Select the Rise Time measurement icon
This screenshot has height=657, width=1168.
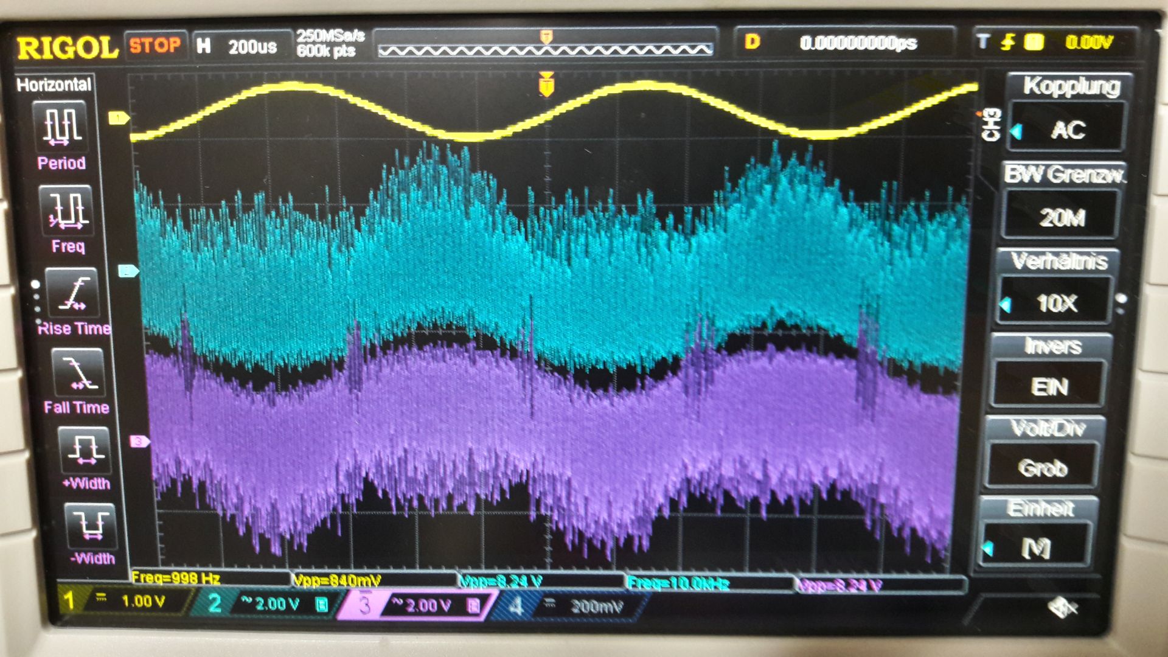pyautogui.click(x=71, y=293)
